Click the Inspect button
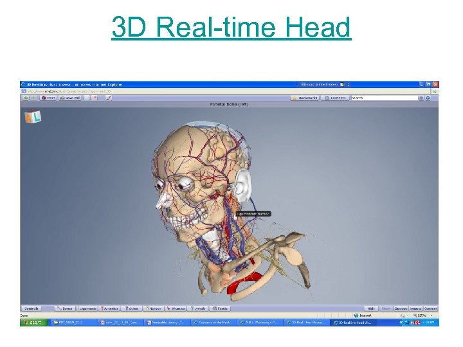 pyautogui.click(x=415, y=308)
